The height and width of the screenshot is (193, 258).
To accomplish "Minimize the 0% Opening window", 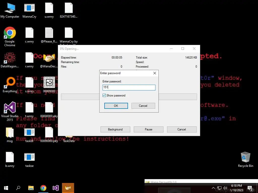I will (171, 49).
